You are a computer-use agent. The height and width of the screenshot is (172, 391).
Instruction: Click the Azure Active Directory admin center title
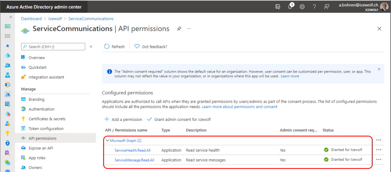44,7
